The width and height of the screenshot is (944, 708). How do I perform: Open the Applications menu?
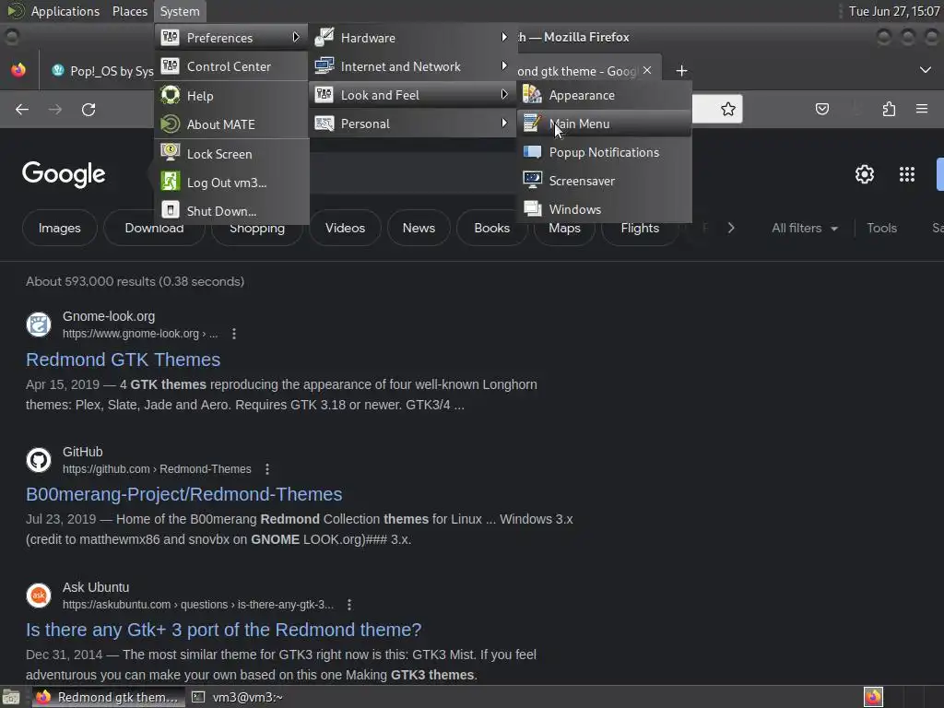(65, 11)
